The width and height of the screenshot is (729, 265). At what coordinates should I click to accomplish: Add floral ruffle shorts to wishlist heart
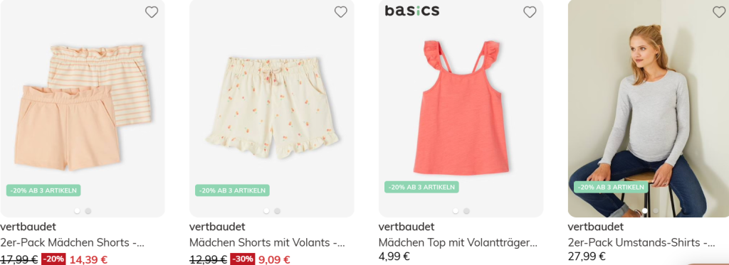click(x=341, y=12)
